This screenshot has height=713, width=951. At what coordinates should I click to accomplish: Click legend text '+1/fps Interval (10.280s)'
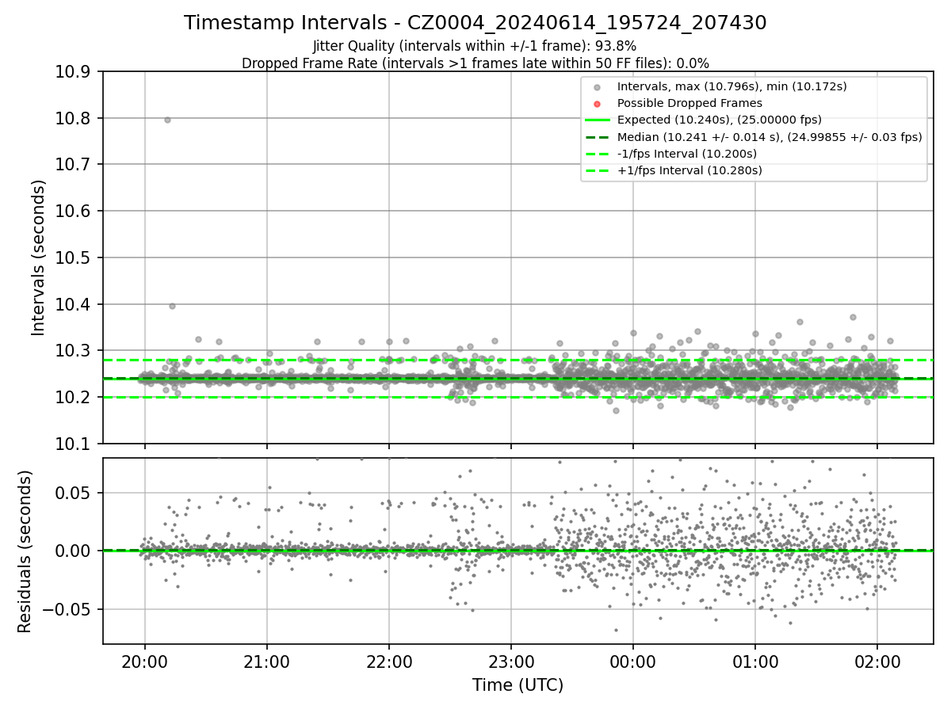click(689, 170)
